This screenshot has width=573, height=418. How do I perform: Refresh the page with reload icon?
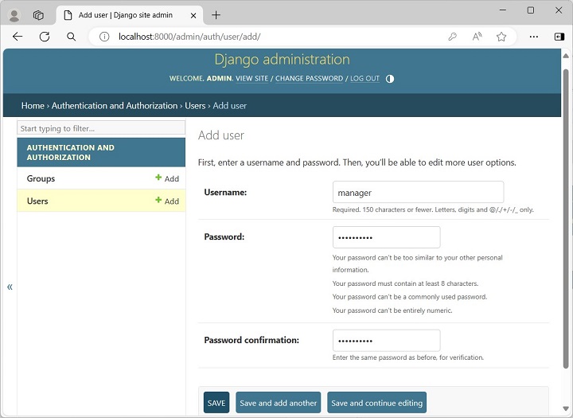(x=45, y=37)
